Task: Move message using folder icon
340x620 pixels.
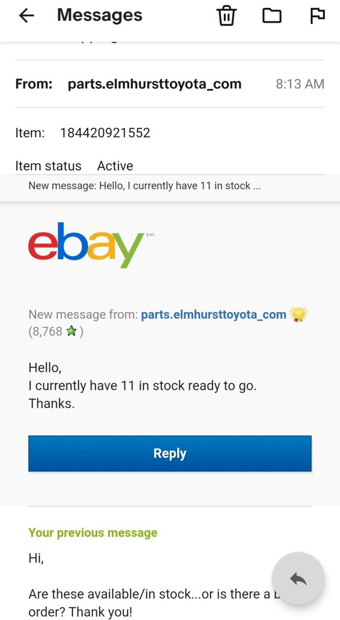Action: (x=272, y=15)
